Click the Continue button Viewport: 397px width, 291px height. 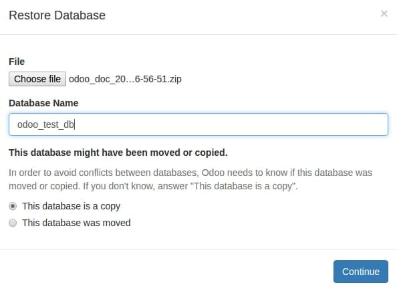(x=360, y=272)
